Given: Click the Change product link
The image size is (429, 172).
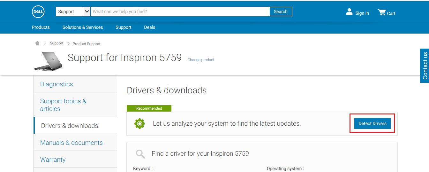Looking at the screenshot, I should 201,60.
